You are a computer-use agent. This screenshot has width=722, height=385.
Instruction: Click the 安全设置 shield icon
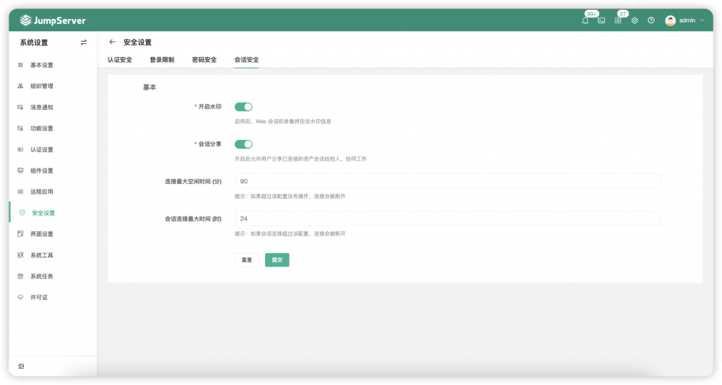(x=22, y=213)
